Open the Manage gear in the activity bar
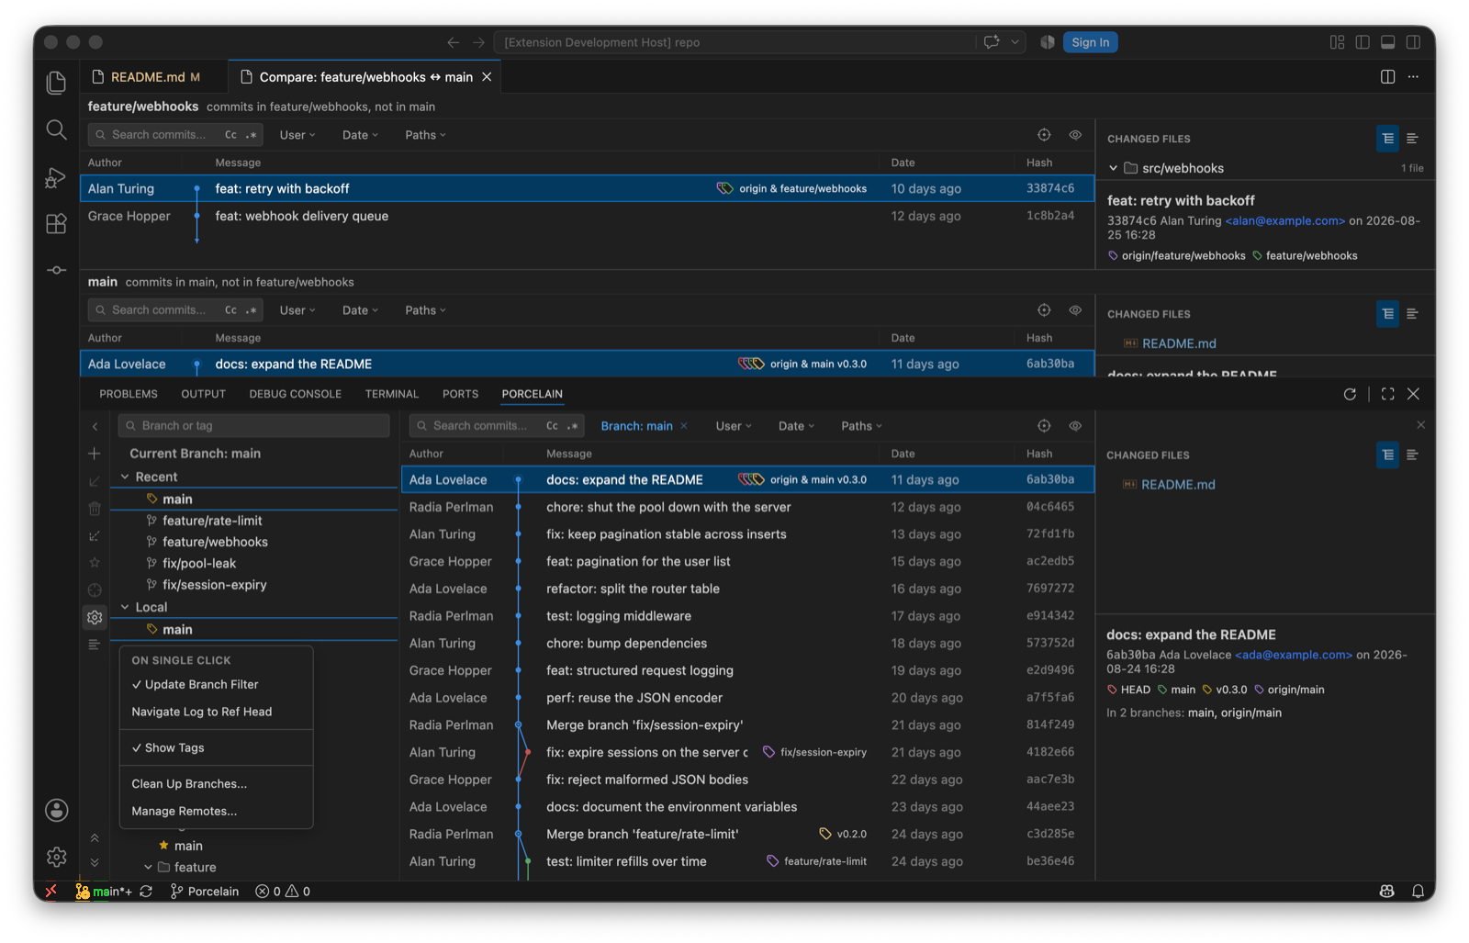This screenshot has width=1469, height=943. tap(56, 857)
